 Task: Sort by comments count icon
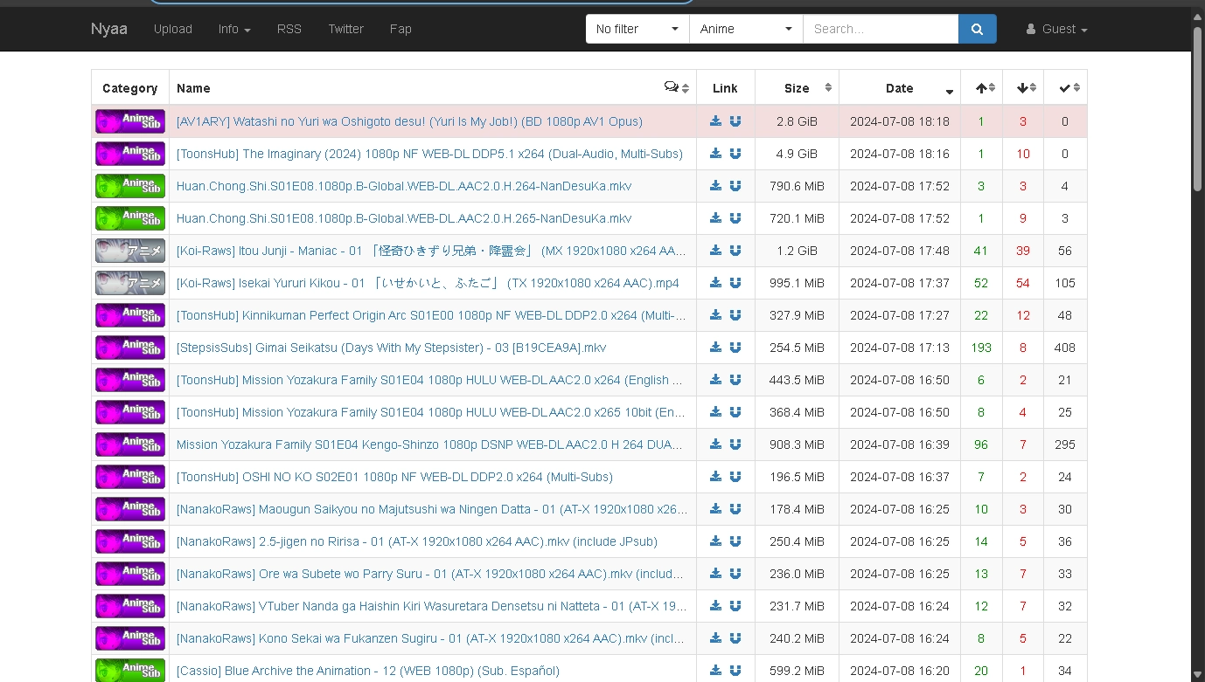(677, 87)
